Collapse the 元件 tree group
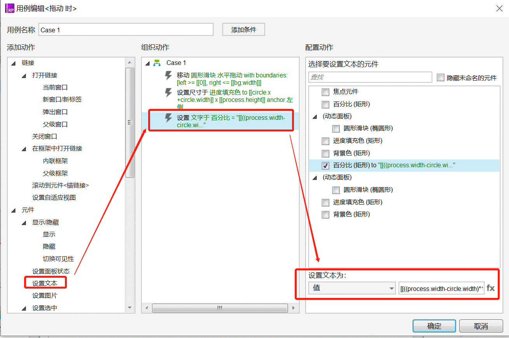Image resolution: width=509 pixels, height=338 pixels. coord(13,210)
